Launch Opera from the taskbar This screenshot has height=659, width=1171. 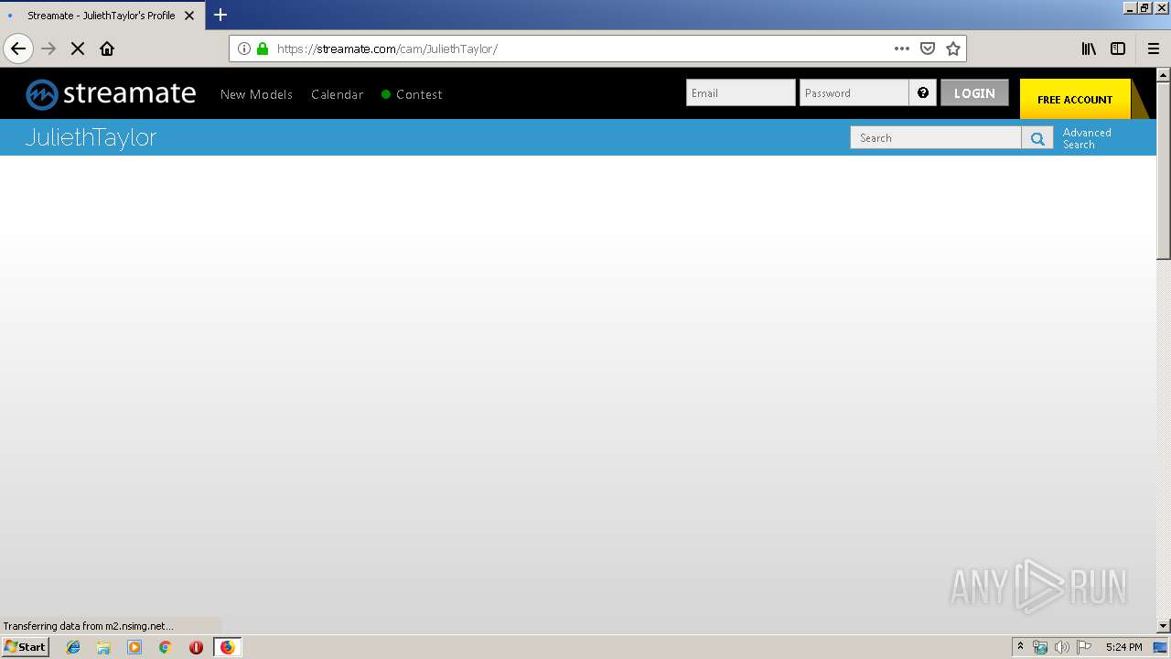(x=196, y=647)
